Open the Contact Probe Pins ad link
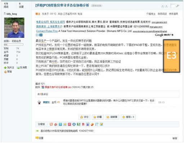This screenshot has width=184, height=143. coord(47,31)
